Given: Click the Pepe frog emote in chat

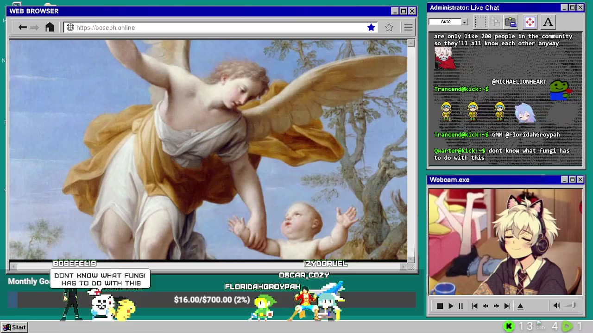Looking at the screenshot, I should coord(561,90).
